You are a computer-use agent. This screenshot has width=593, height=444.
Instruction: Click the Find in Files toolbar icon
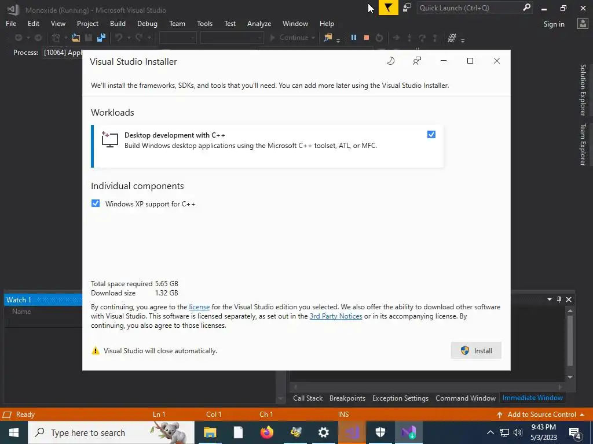point(328,38)
